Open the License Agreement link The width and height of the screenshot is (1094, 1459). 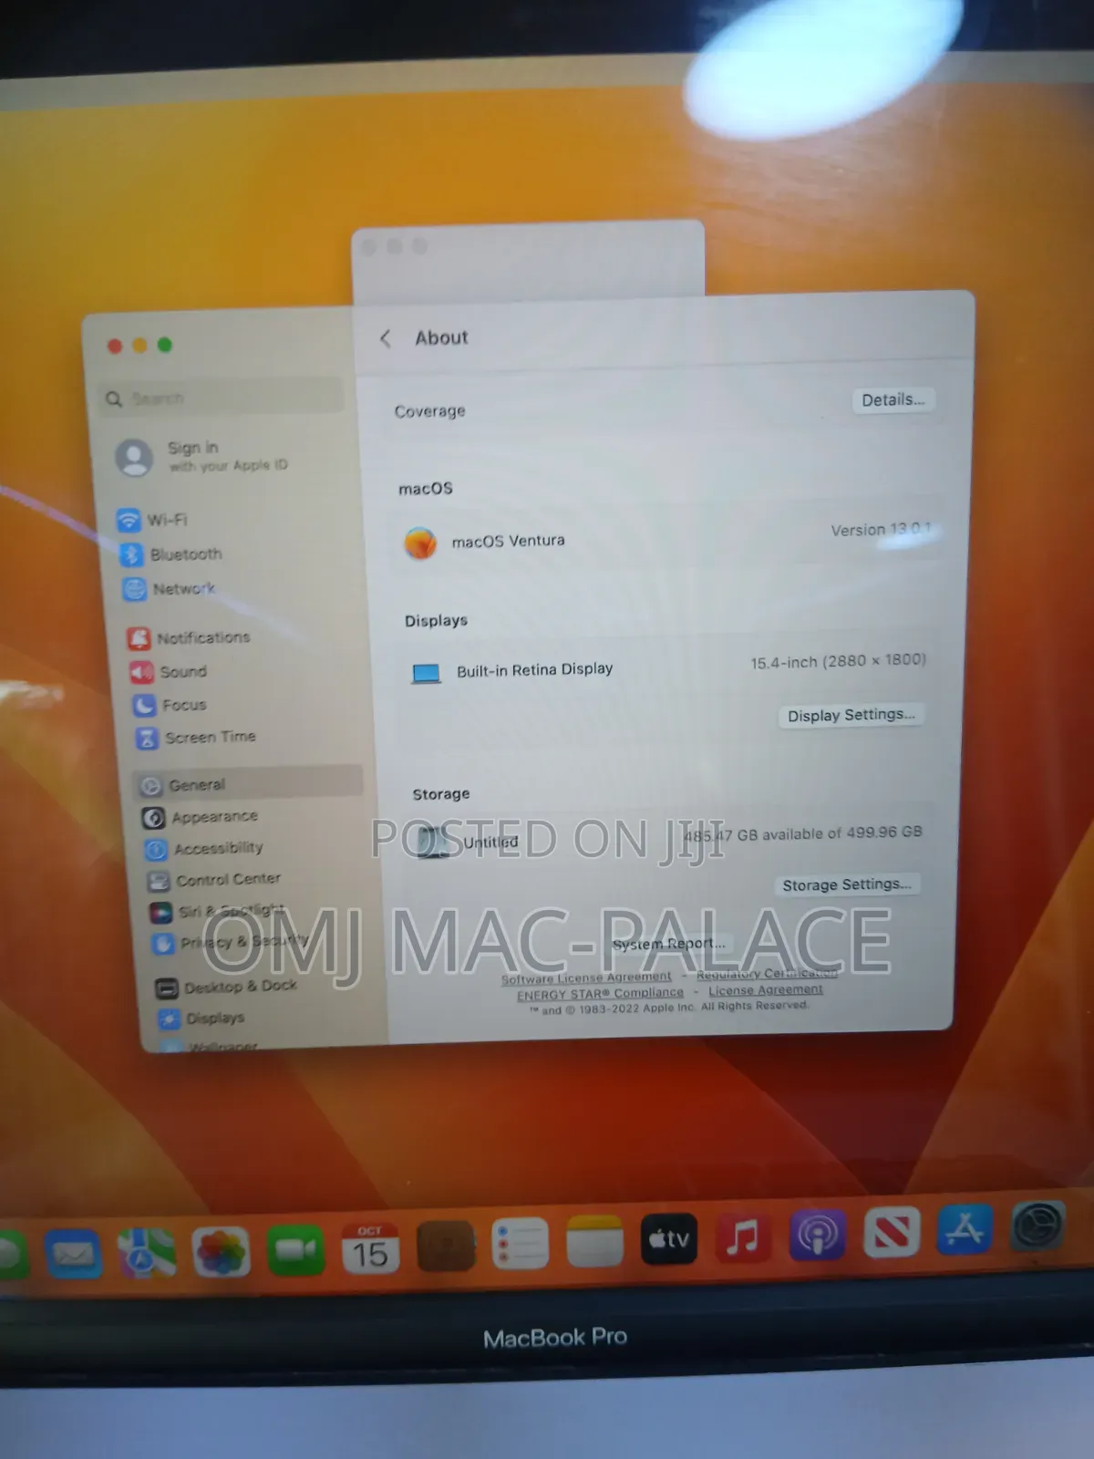pos(766,990)
